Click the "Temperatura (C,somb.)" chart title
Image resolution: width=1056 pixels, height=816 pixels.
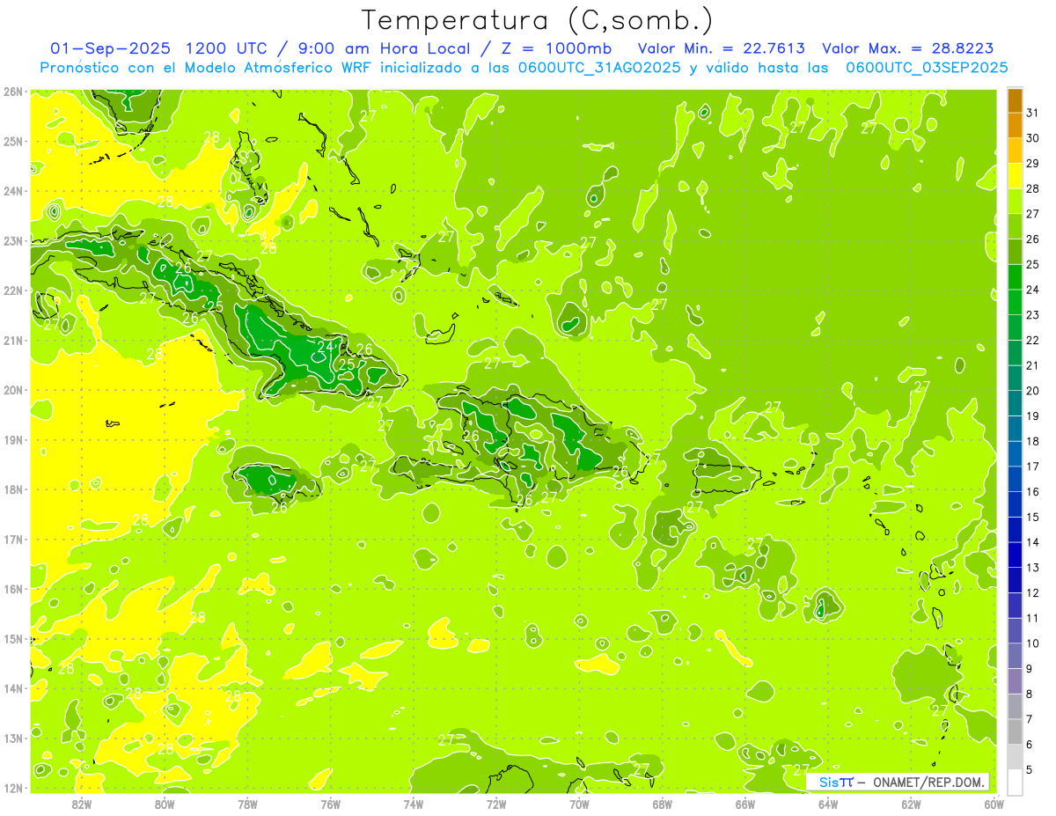coord(537,20)
